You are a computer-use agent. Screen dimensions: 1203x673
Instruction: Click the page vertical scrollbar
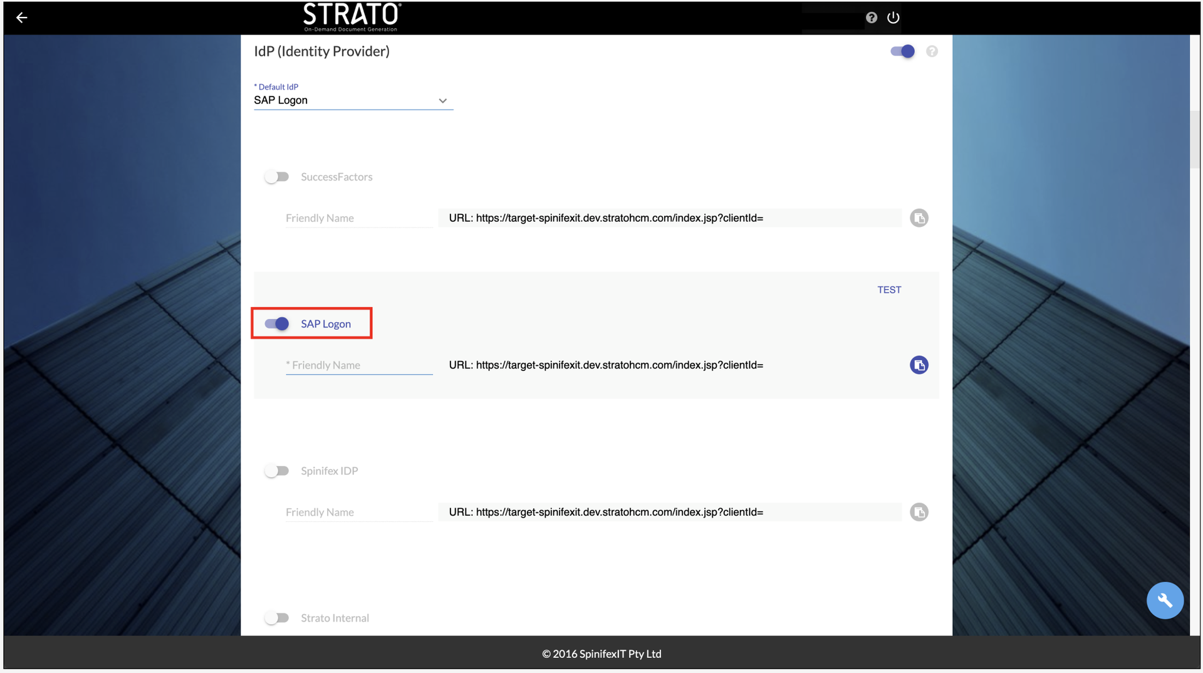pos(1195,140)
